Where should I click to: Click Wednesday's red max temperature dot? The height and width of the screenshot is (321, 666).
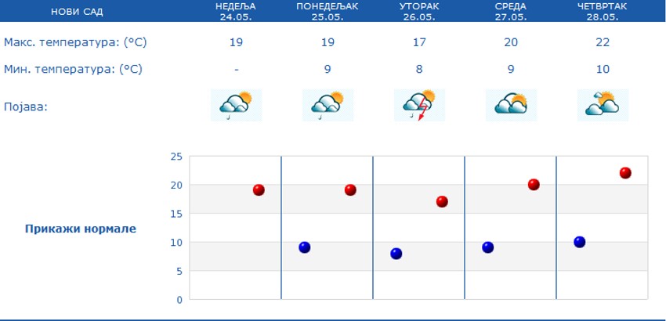[534, 185]
